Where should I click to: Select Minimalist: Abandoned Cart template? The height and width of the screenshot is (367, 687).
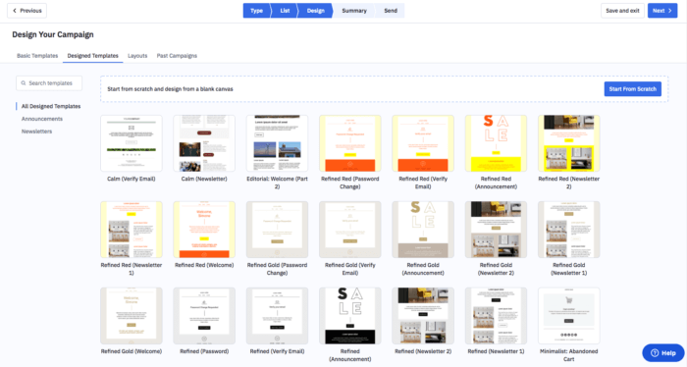pos(568,316)
